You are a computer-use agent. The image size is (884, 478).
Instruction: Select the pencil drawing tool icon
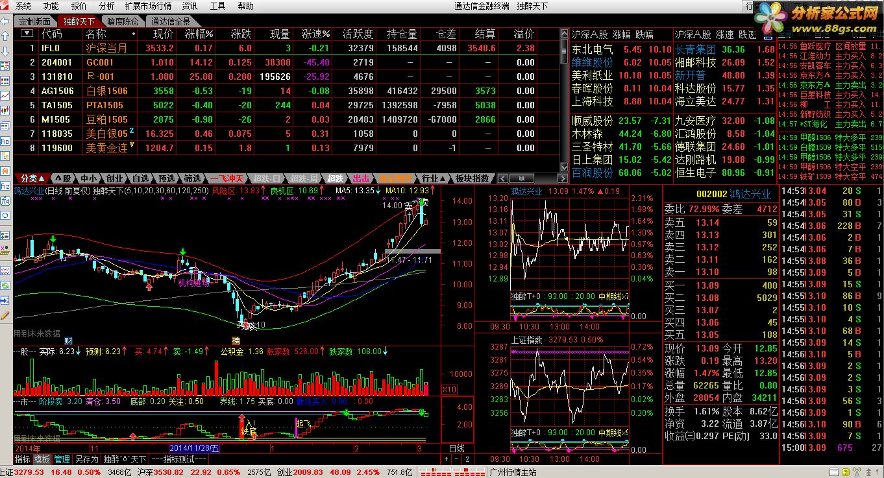[5, 315]
